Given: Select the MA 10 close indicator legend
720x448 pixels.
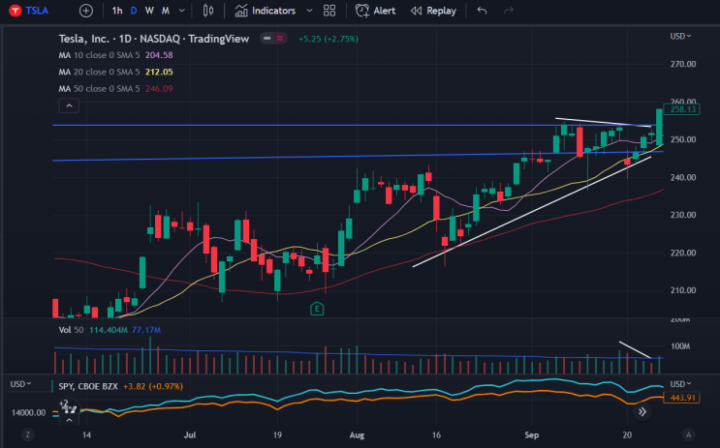Looking at the screenshot, I should point(115,55).
